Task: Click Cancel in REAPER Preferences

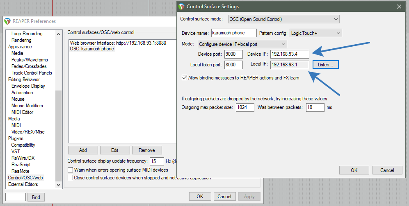Action: (x=224, y=196)
